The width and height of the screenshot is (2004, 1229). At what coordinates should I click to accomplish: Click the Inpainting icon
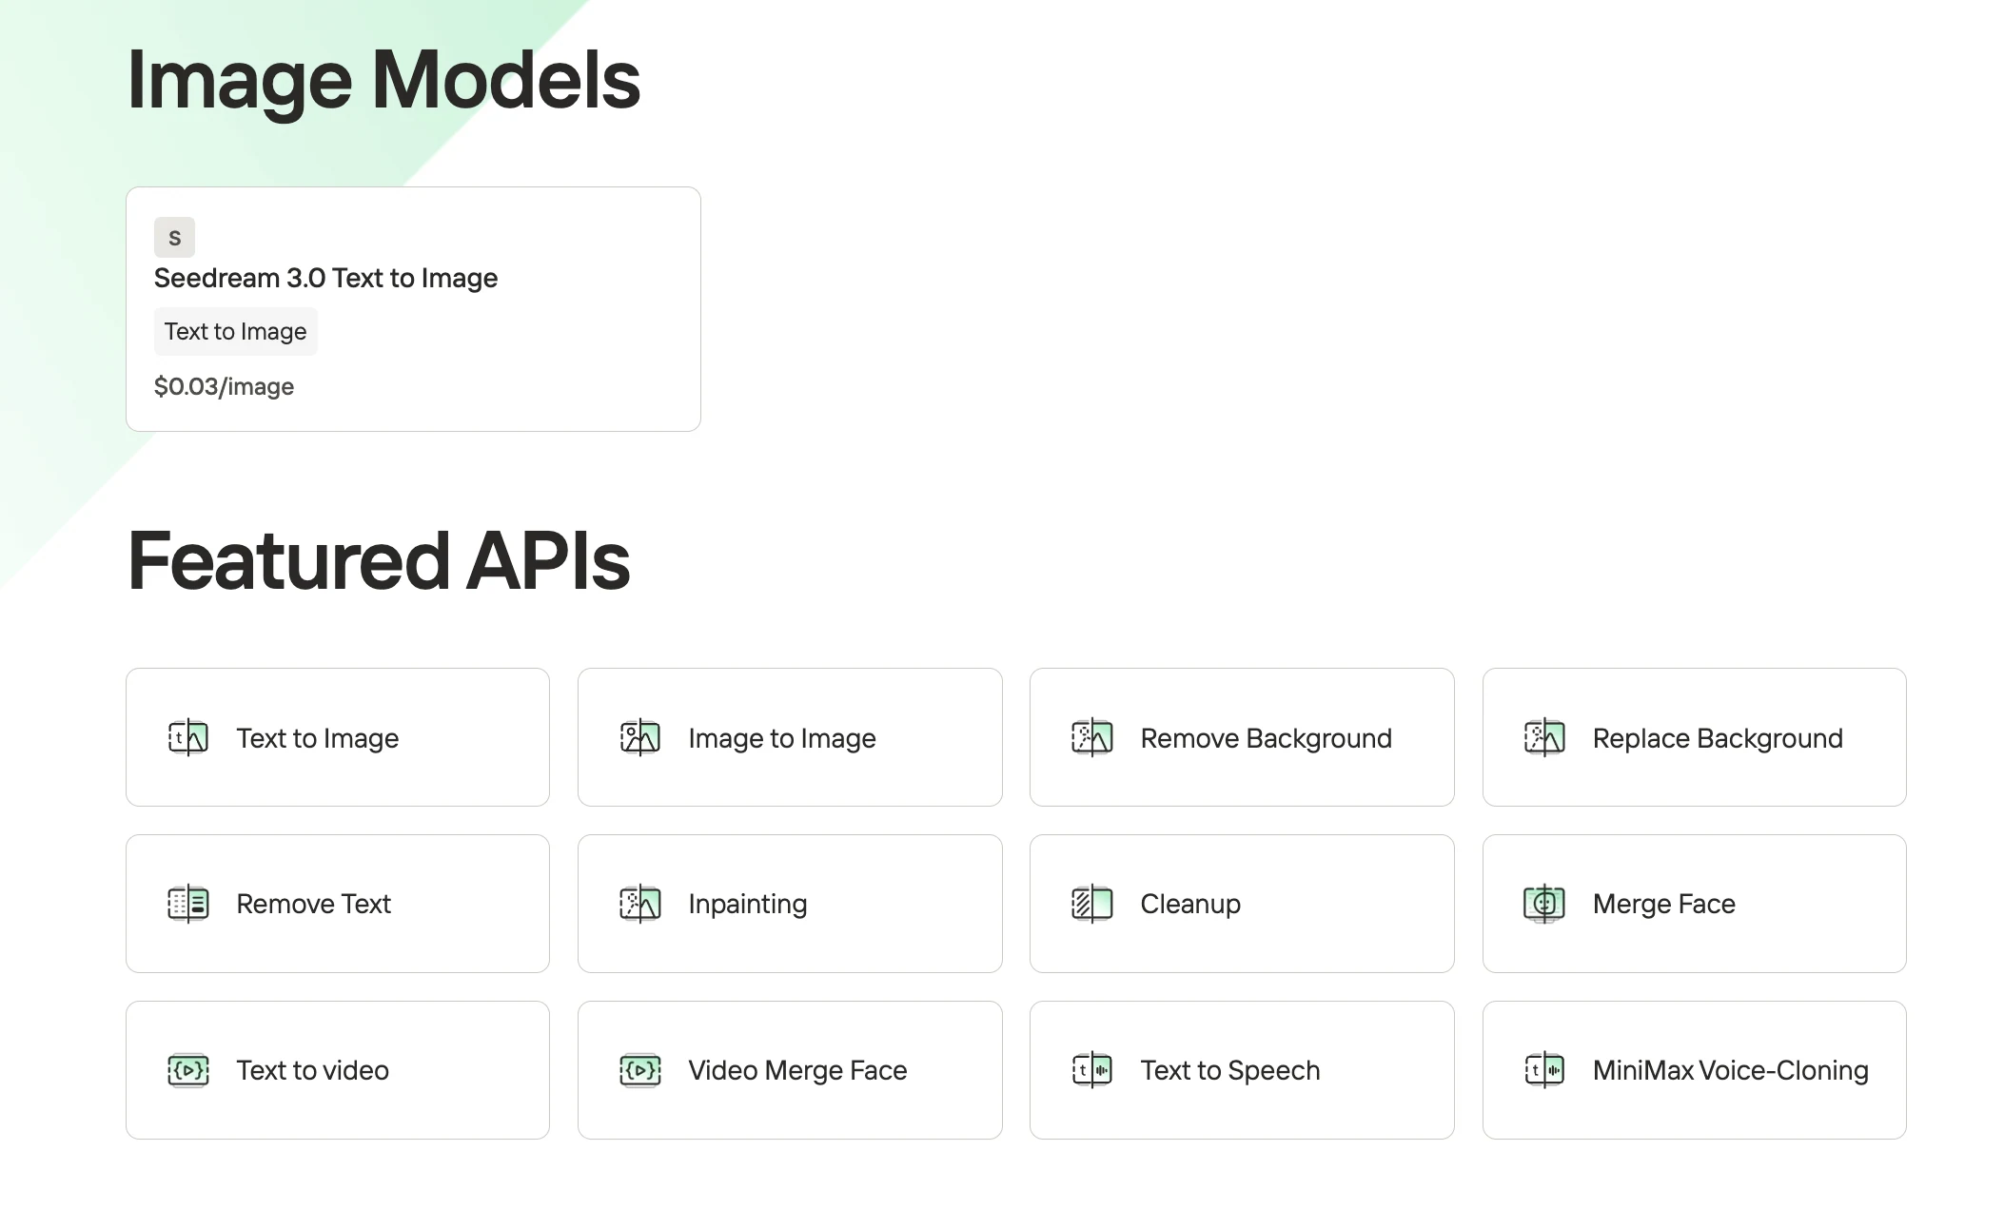click(640, 904)
